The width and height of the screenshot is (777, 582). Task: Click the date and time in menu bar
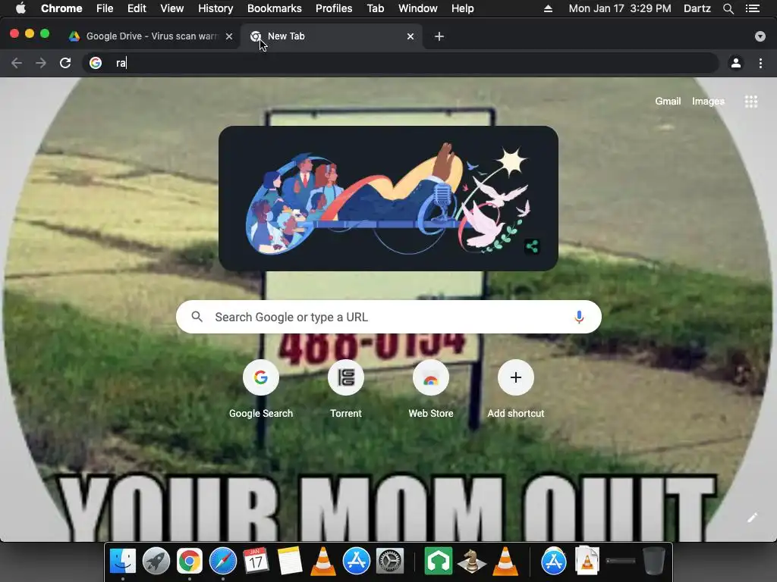click(x=620, y=8)
